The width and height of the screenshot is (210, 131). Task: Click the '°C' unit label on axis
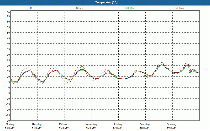[x=8, y=12]
